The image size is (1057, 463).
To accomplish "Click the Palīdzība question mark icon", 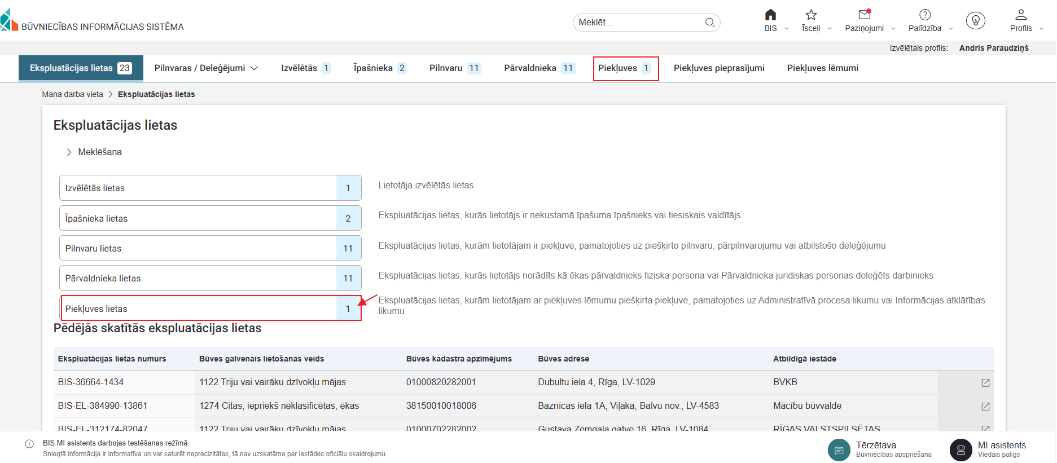I will point(925,15).
